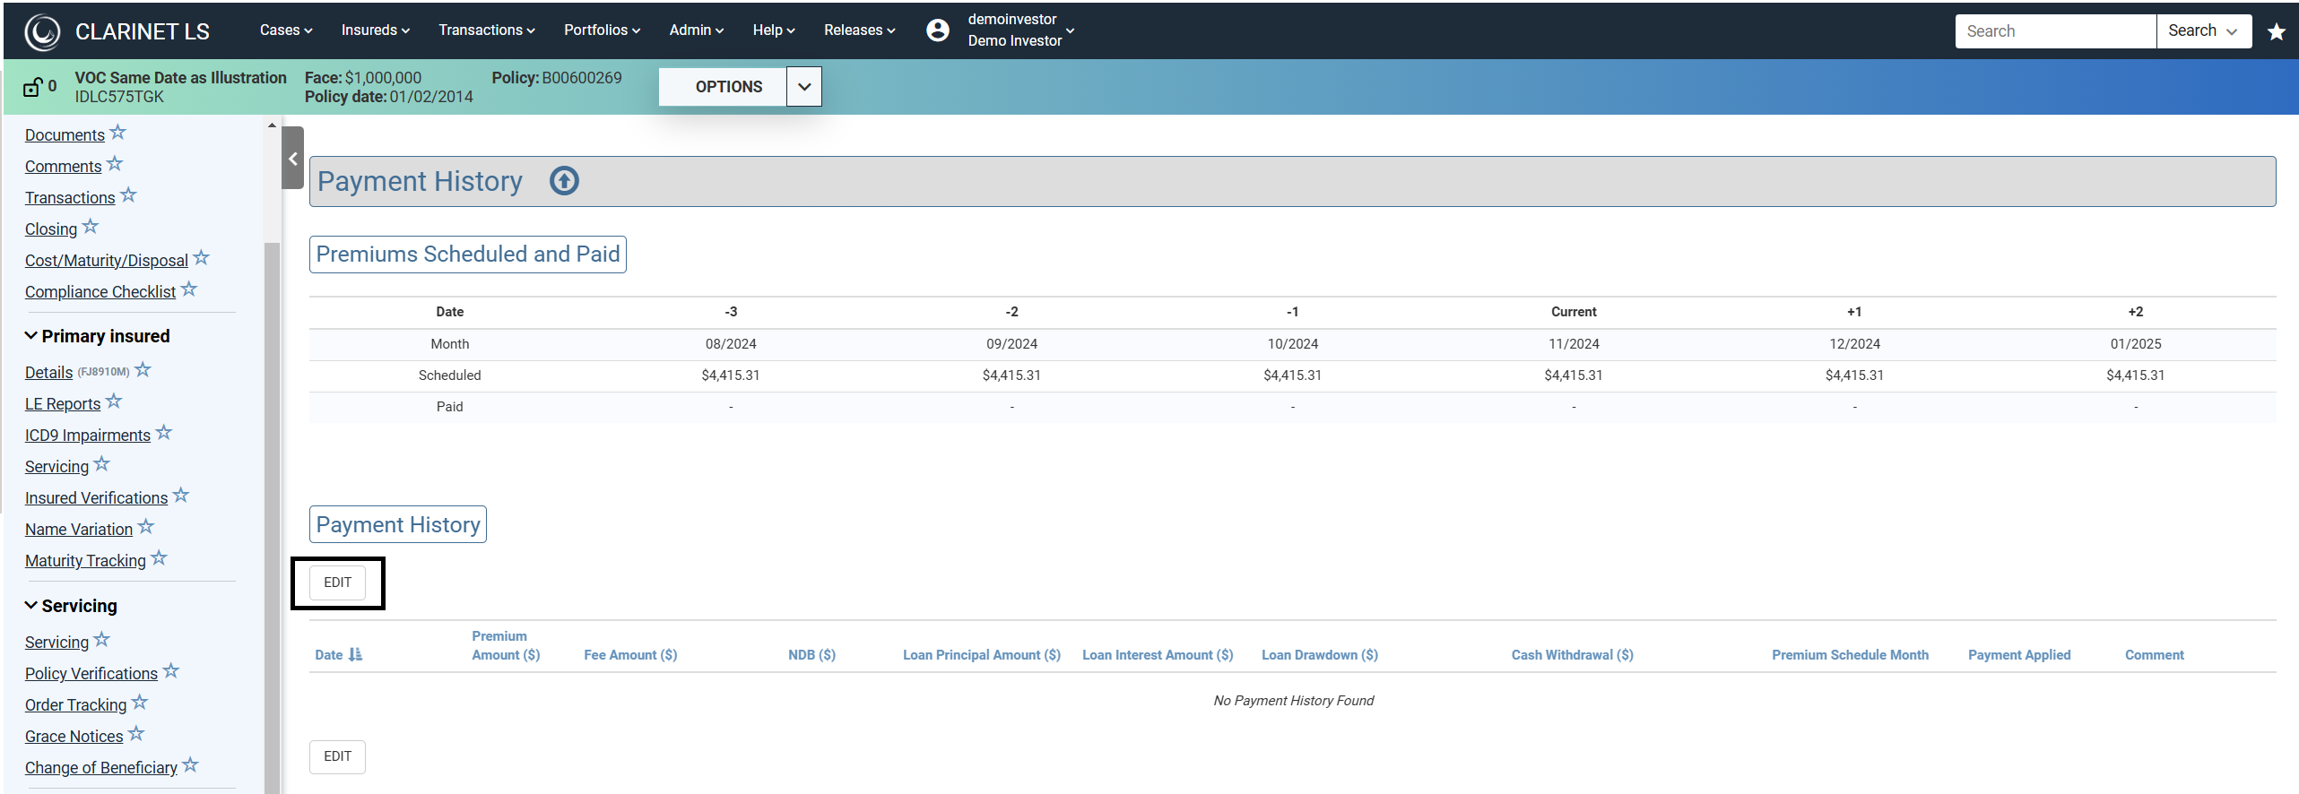Open the Releases dropdown menu
Image resolution: width=2299 pixels, height=794 pixels.
(860, 30)
